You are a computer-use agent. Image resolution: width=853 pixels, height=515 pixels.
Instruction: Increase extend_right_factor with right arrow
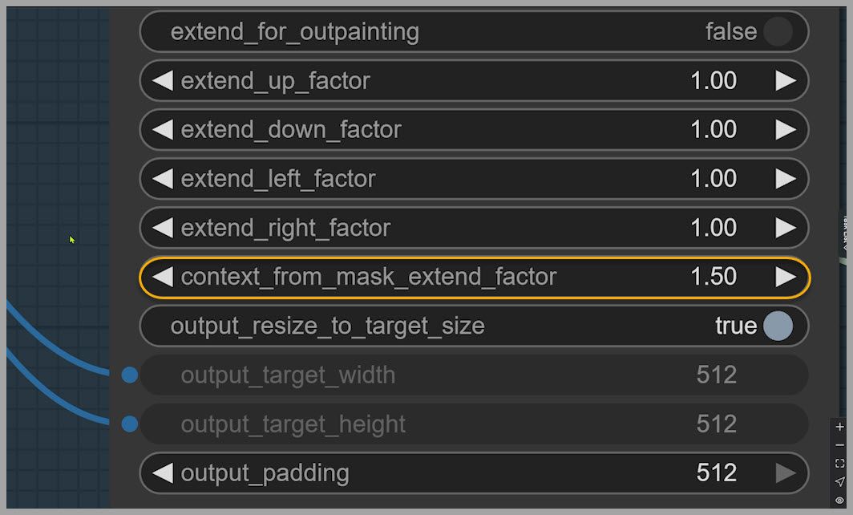coord(786,228)
